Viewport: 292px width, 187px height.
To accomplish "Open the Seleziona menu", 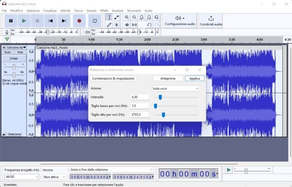I will pyautogui.click(x=33, y=11).
